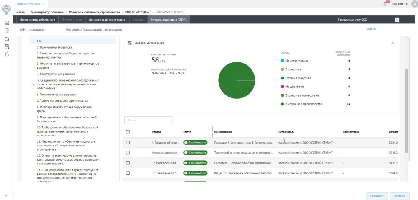Toggle the select-all checkbox in the table header
The height and width of the screenshot is (200, 418).
[x=127, y=132]
